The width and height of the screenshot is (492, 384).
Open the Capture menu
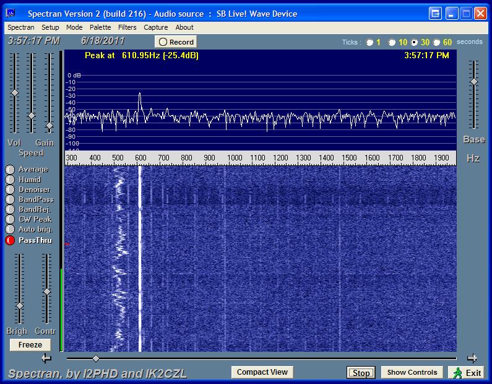click(155, 27)
